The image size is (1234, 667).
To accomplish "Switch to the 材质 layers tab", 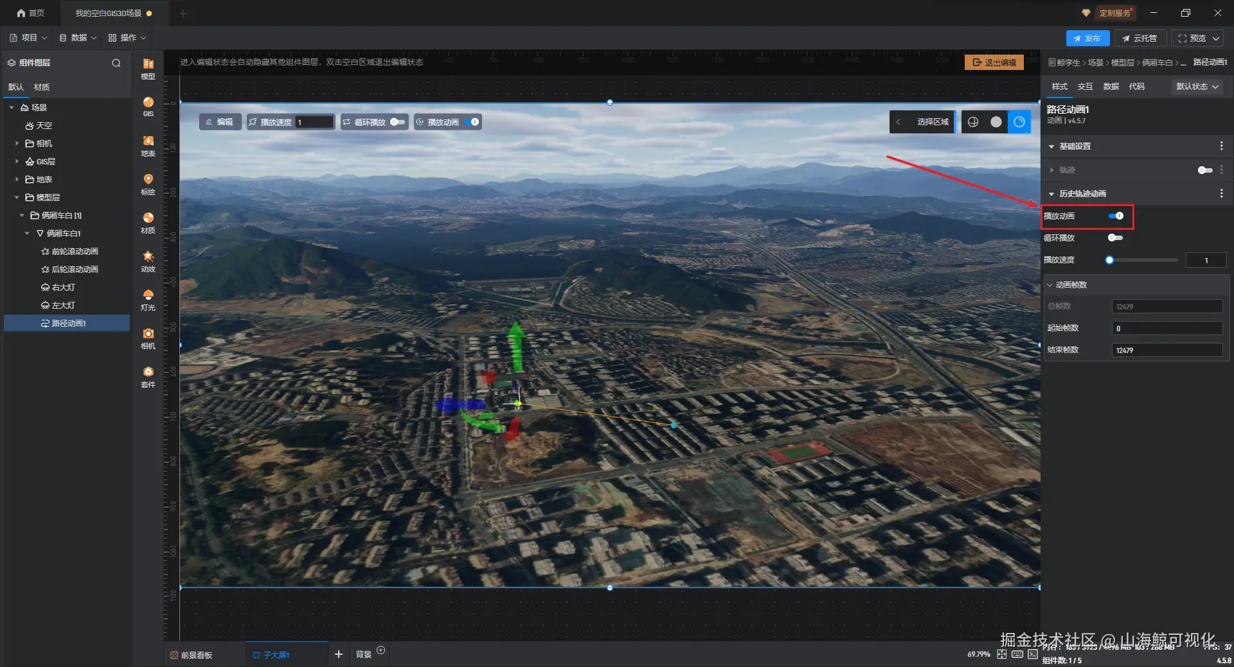I will 42,87.
